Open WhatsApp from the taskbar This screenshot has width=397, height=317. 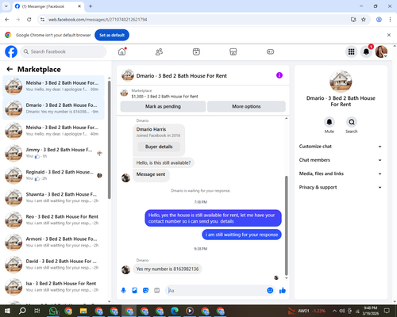53,311
